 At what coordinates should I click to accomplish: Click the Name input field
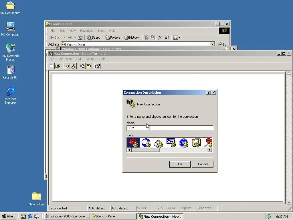click(x=170, y=128)
